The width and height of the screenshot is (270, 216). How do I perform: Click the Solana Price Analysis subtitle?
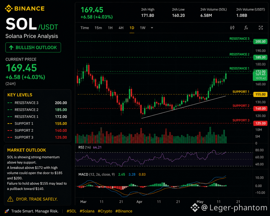click(x=32, y=36)
